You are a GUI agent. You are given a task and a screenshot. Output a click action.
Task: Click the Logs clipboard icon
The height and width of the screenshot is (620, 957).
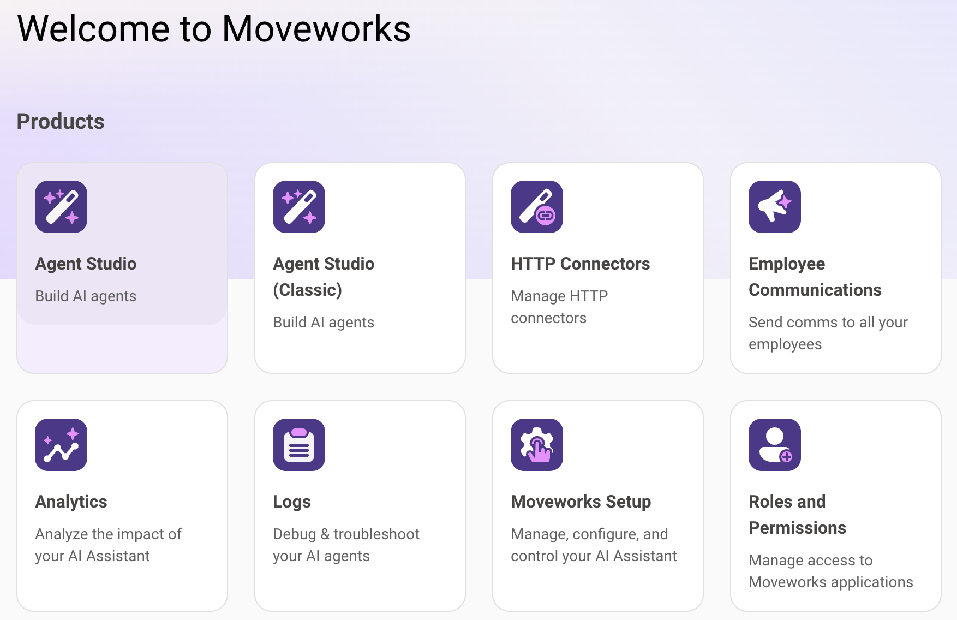coord(299,445)
